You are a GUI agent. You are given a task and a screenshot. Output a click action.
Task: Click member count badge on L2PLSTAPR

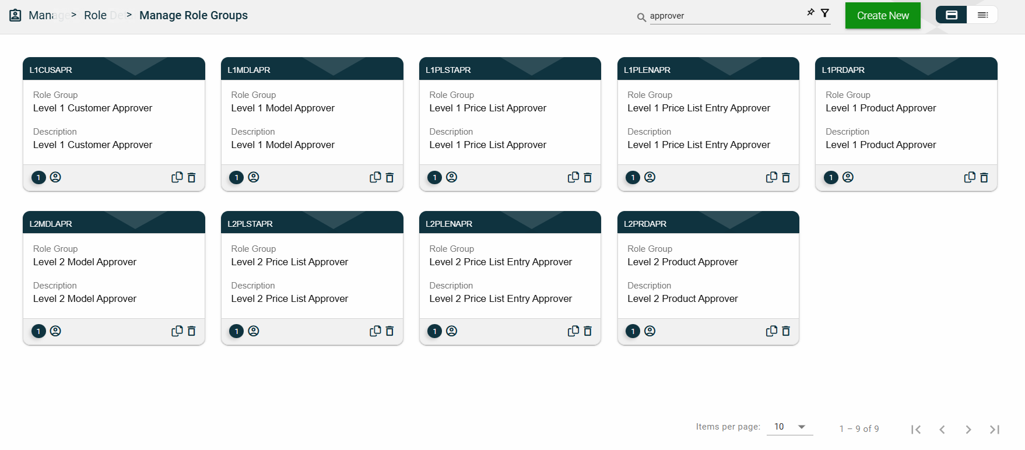237,331
